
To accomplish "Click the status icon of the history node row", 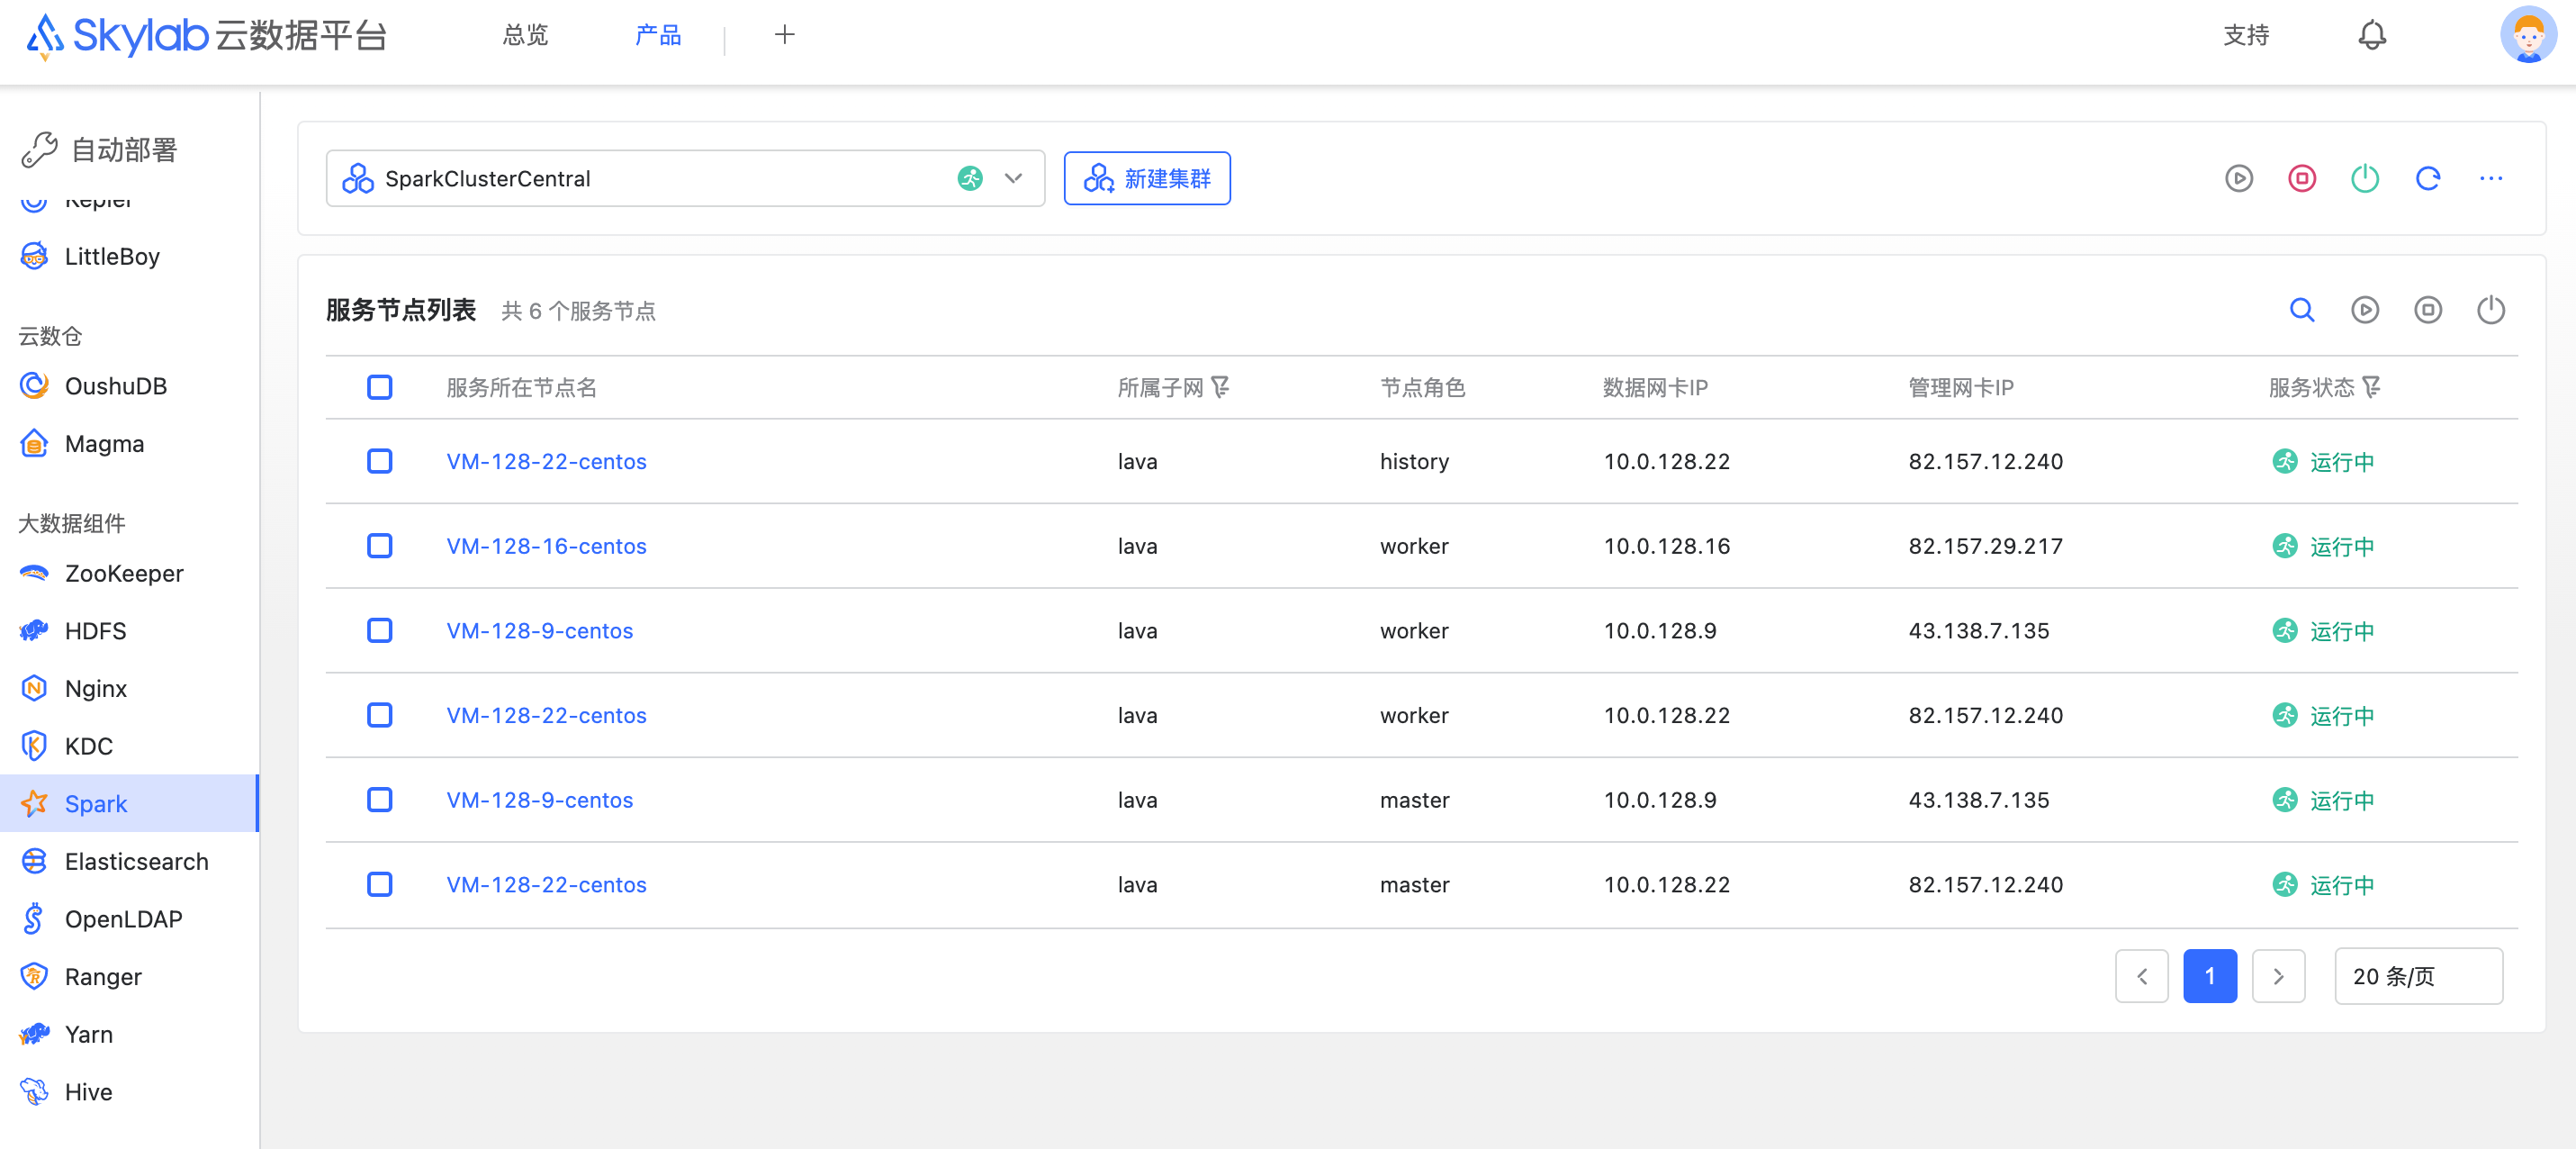I will [x=2285, y=461].
